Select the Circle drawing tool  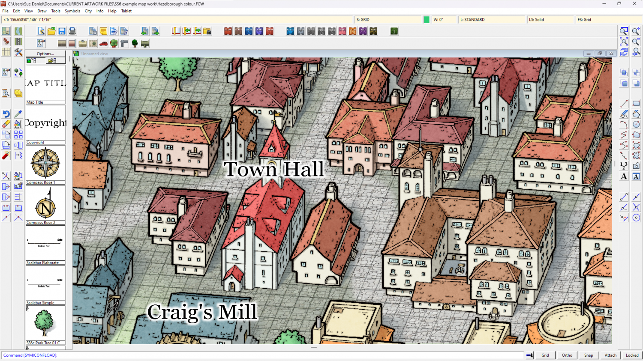(636, 124)
